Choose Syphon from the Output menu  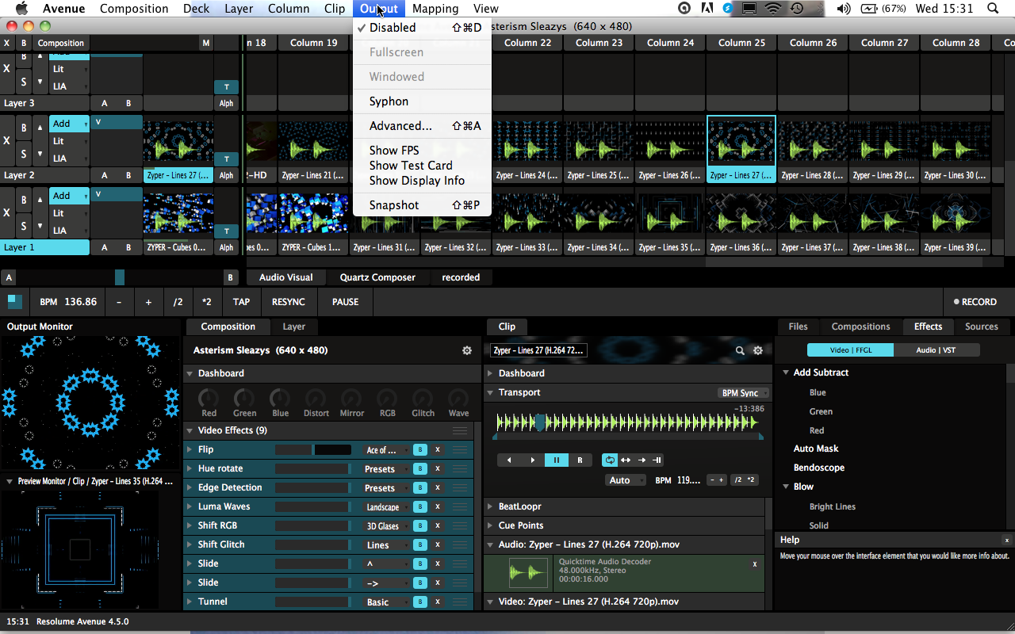point(389,101)
